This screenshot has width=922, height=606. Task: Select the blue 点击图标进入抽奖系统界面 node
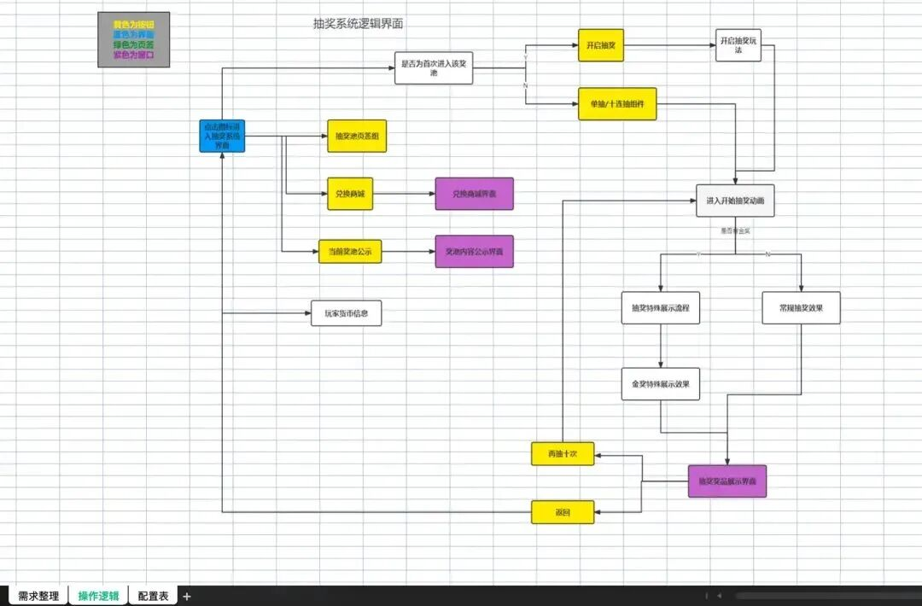pyautogui.click(x=222, y=136)
